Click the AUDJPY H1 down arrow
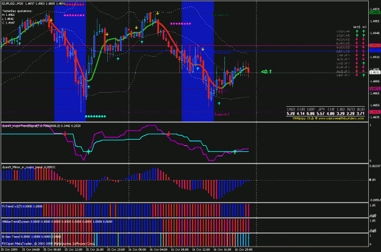This screenshot has width=381, height=252. click(x=364, y=71)
